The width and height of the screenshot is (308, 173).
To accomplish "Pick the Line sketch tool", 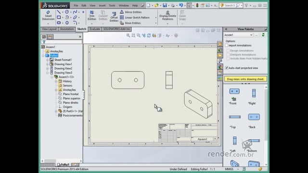I will pos(59,12).
